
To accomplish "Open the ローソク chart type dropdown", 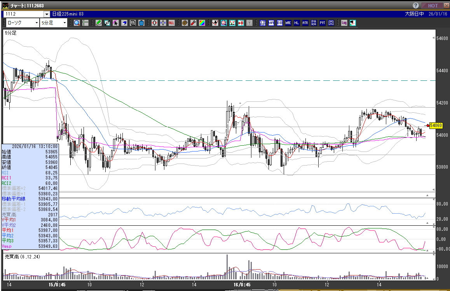I will tap(22, 23).
